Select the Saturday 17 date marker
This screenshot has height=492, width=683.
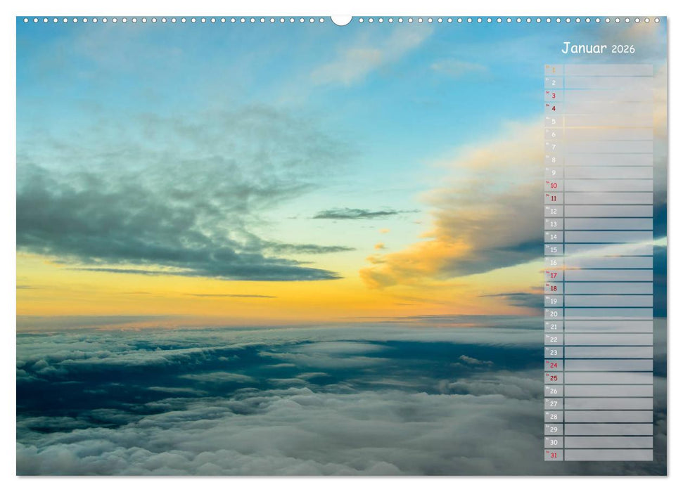555,276
